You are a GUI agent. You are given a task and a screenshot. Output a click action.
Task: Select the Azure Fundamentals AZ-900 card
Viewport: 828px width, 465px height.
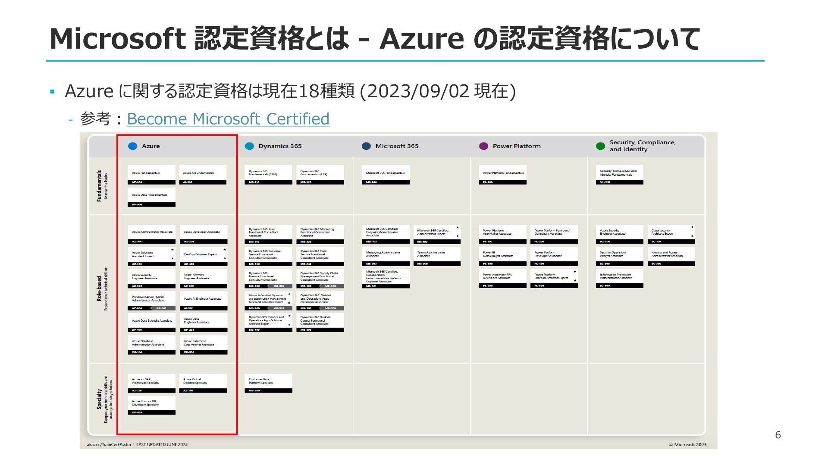click(152, 175)
